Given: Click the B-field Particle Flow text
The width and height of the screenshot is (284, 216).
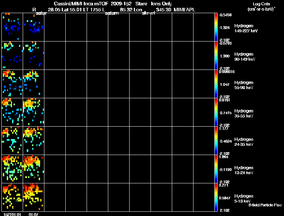Looking at the screenshot, I should pyautogui.click(x=265, y=205).
